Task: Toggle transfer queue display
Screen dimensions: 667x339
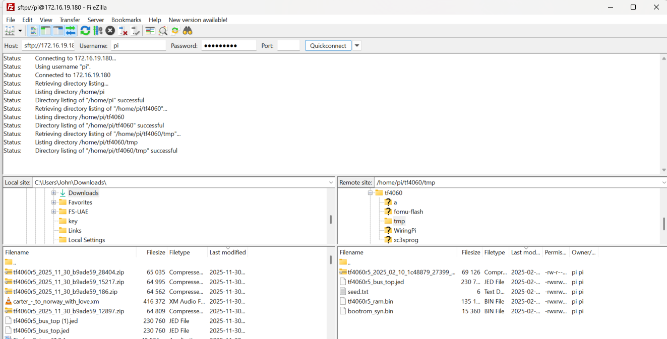Action: point(71,31)
